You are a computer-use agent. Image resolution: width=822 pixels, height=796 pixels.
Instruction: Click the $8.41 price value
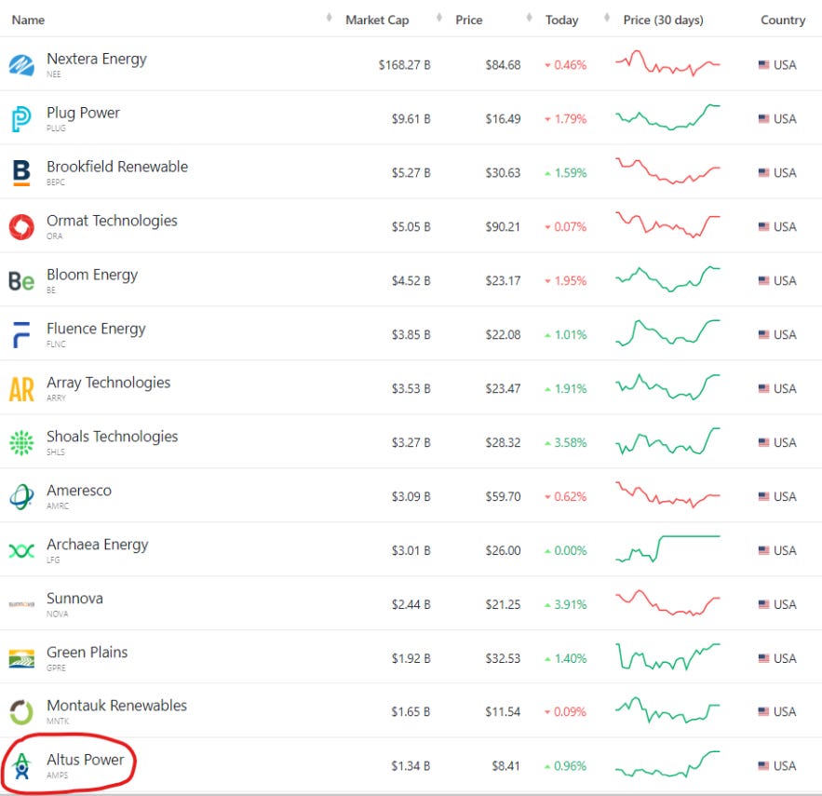coord(505,766)
